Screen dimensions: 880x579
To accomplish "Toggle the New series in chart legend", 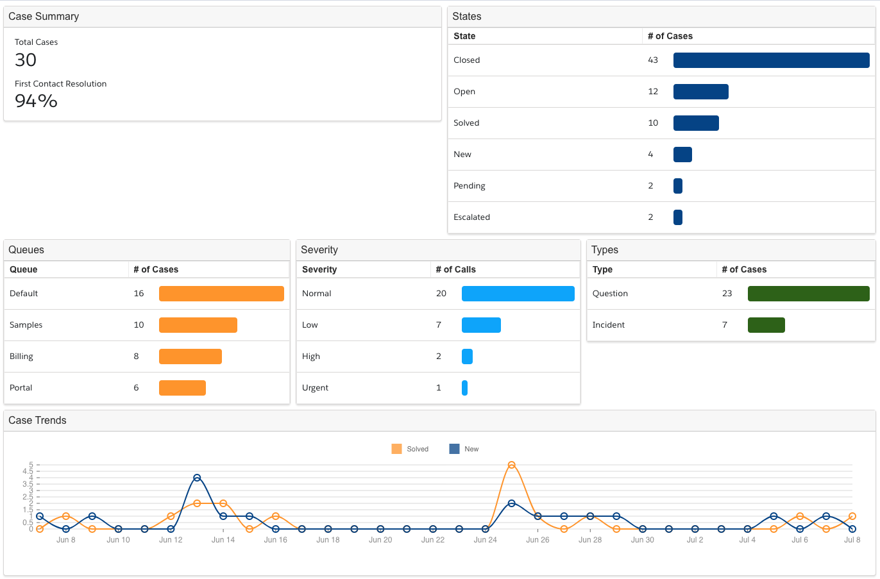I will tap(471, 449).
